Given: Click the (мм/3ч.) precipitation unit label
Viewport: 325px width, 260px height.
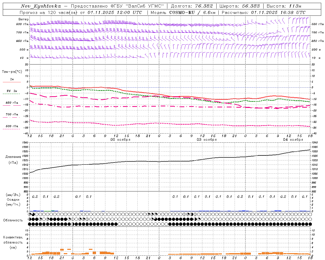Looking at the screenshot, I should pyautogui.click(x=13, y=195).
